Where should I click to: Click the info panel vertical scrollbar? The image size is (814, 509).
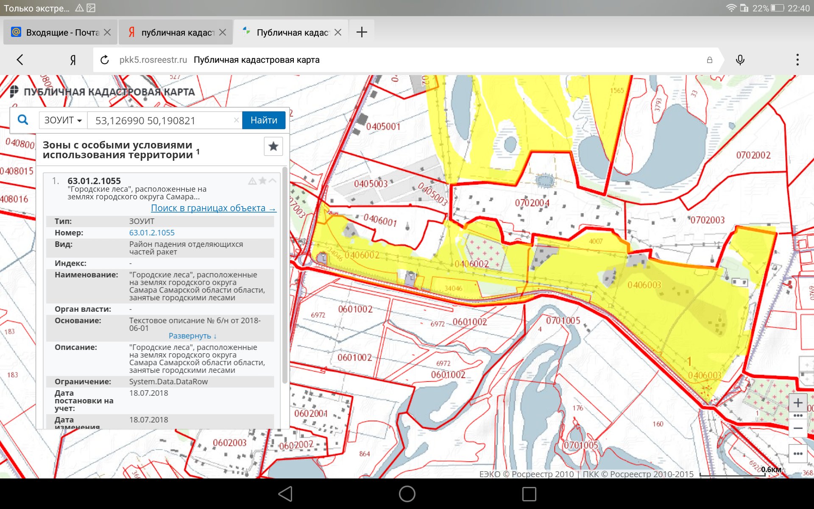[284, 276]
